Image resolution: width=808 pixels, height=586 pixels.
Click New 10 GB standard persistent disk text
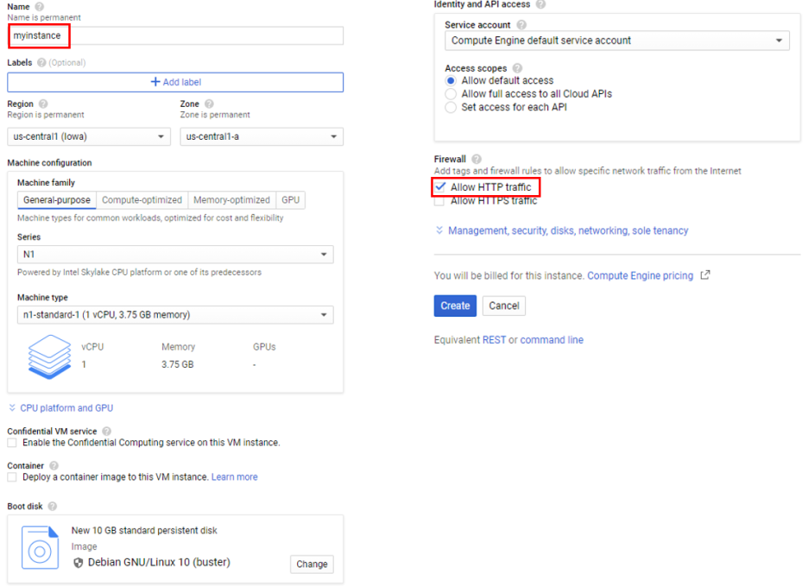144,531
